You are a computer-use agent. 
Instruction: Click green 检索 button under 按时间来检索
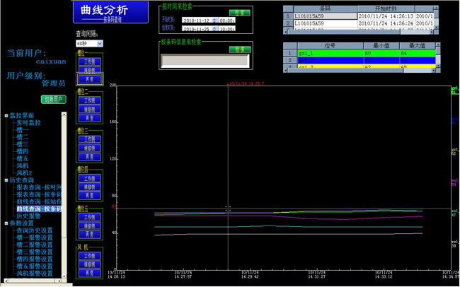coord(240,13)
